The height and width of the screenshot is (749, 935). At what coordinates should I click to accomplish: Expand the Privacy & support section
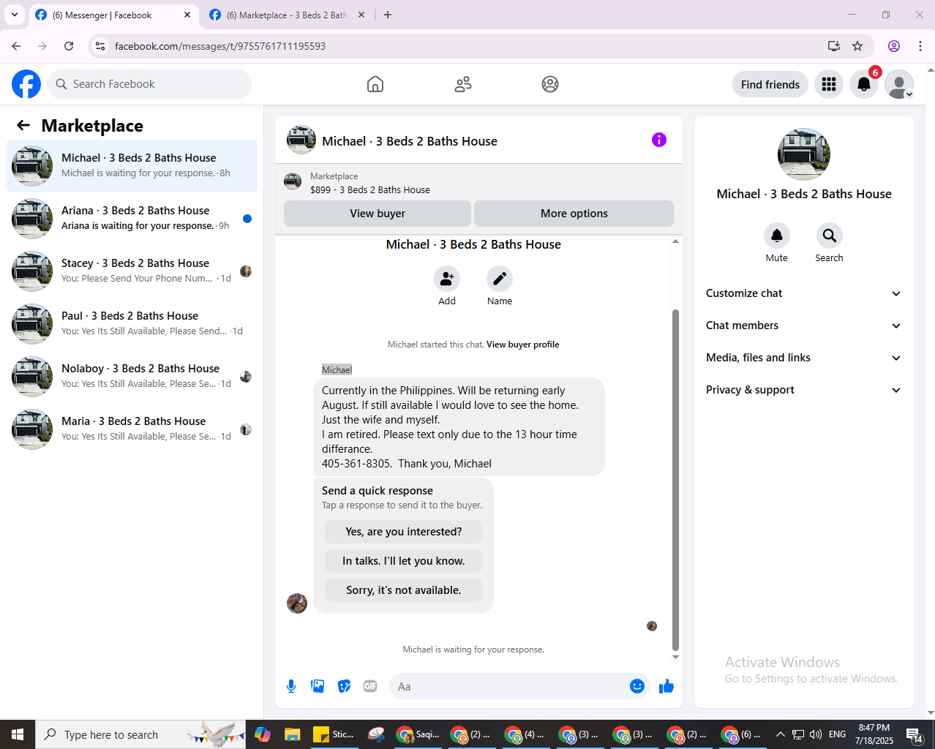[804, 390]
